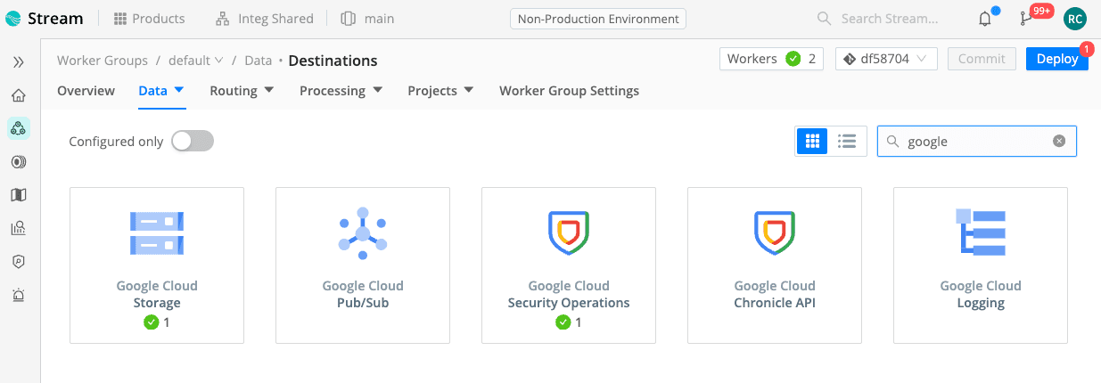Click the Stream logo icon
Screen dimensions: 1101x383
[13, 18]
